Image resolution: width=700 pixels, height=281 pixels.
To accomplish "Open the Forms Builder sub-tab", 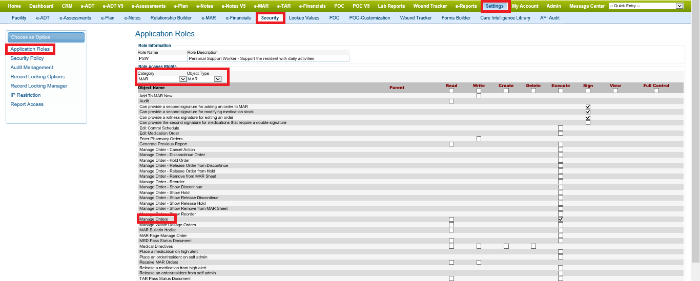I will click(x=456, y=18).
